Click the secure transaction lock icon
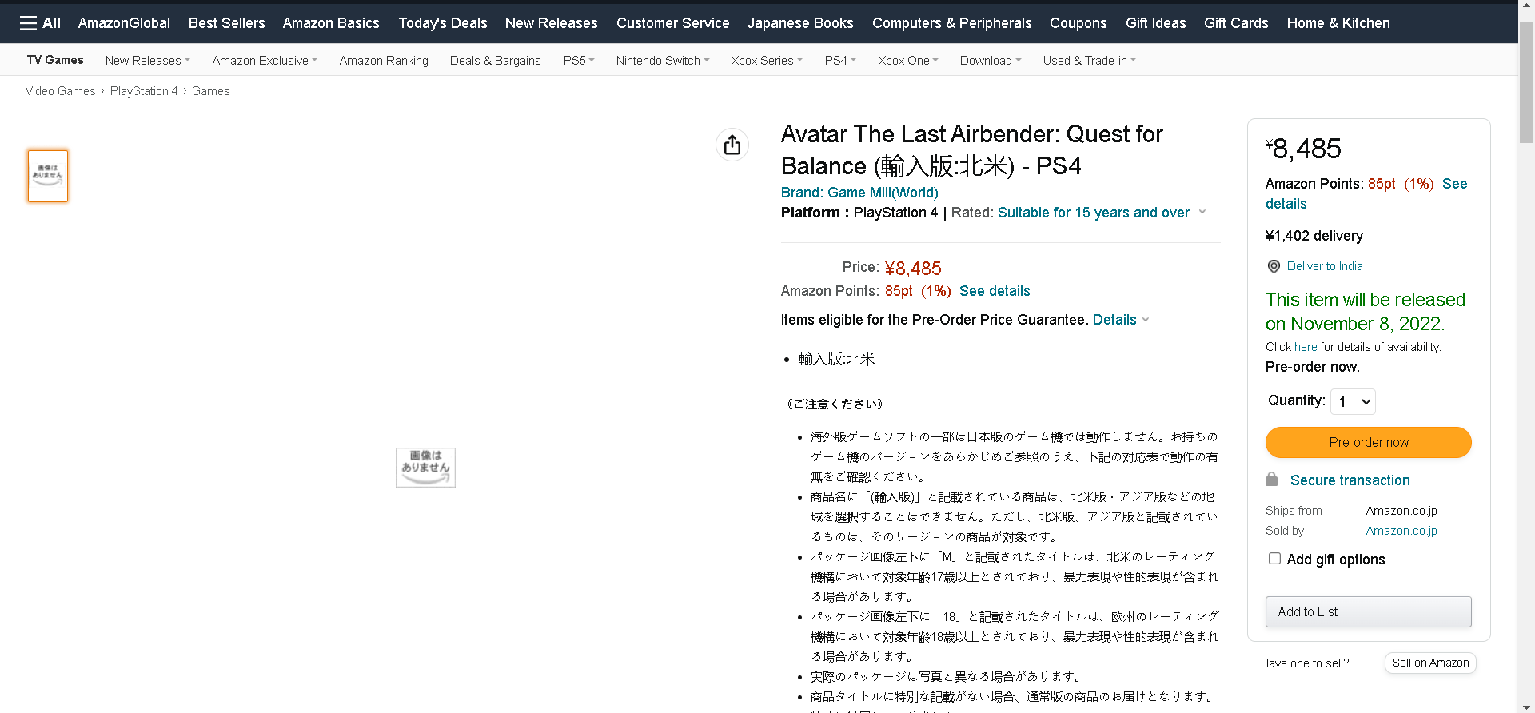The height and width of the screenshot is (713, 1535). pos(1272,480)
